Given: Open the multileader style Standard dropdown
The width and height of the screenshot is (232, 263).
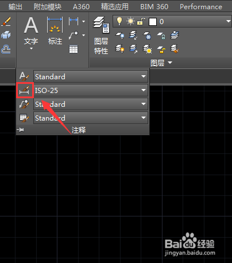Looking at the screenshot, I should pyautogui.click(x=91, y=104).
